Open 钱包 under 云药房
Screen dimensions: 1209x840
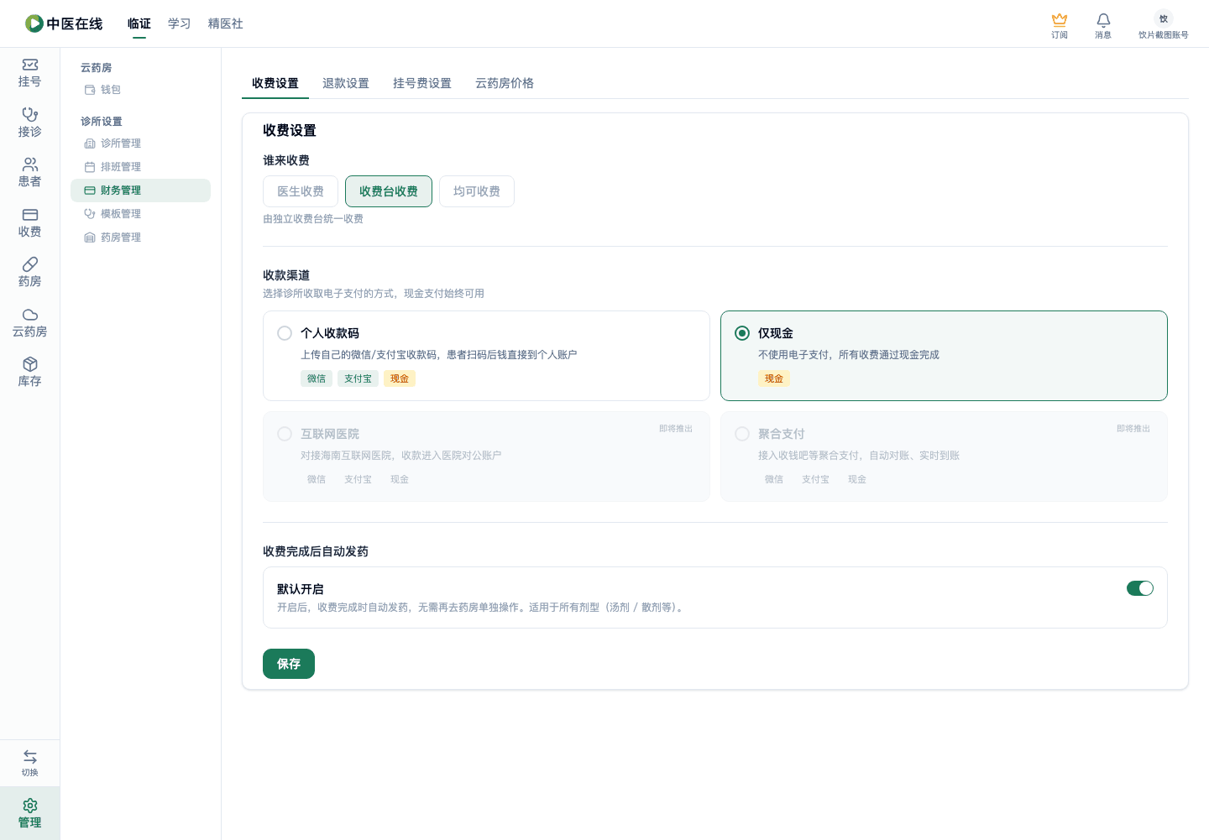(x=140, y=90)
